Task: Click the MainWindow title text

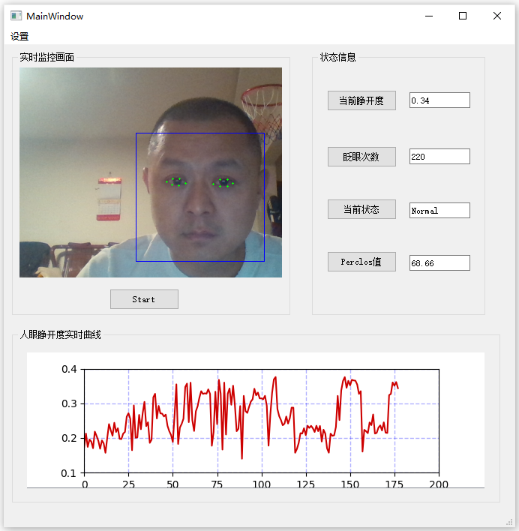Action: [x=55, y=16]
